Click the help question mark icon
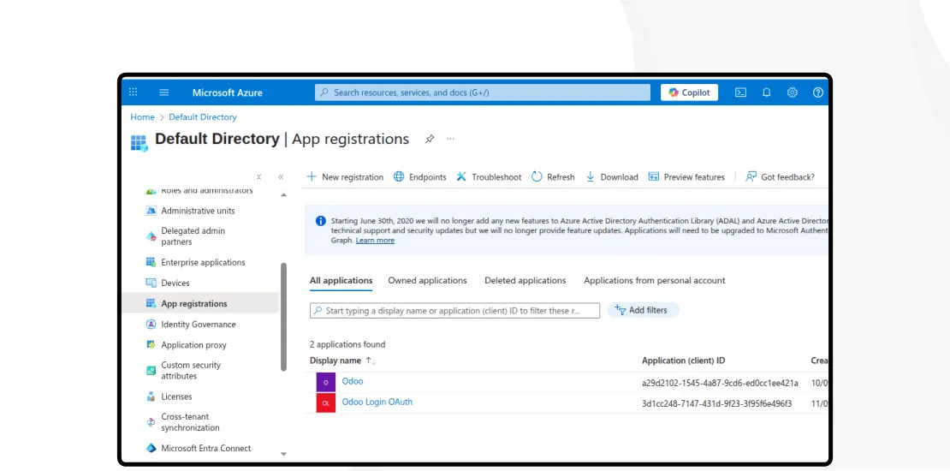This screenshot has width=950, height=471. 818,92
